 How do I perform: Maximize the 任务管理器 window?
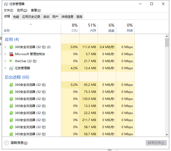coord(152,4)
